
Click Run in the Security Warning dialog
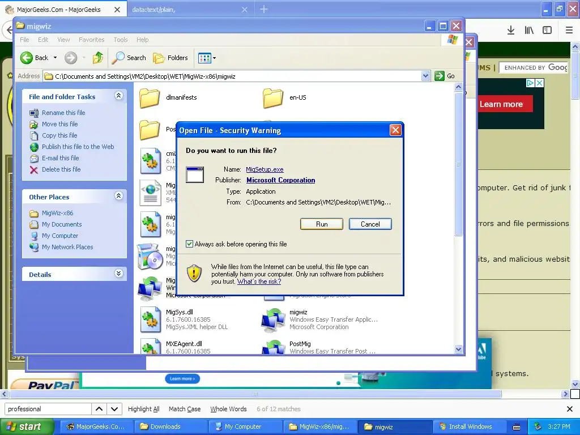coord(322,224)
